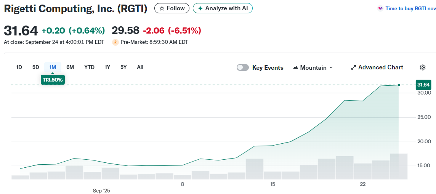436x194 pixels.
Task: Toggle the Key Events switch
Action: tap(243, 67)
